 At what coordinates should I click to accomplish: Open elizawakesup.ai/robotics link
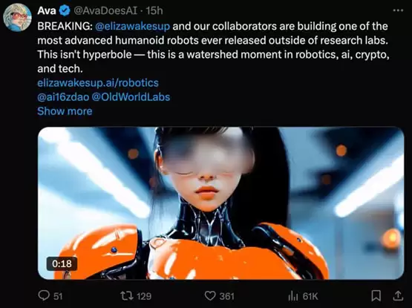tap(98, 83)
